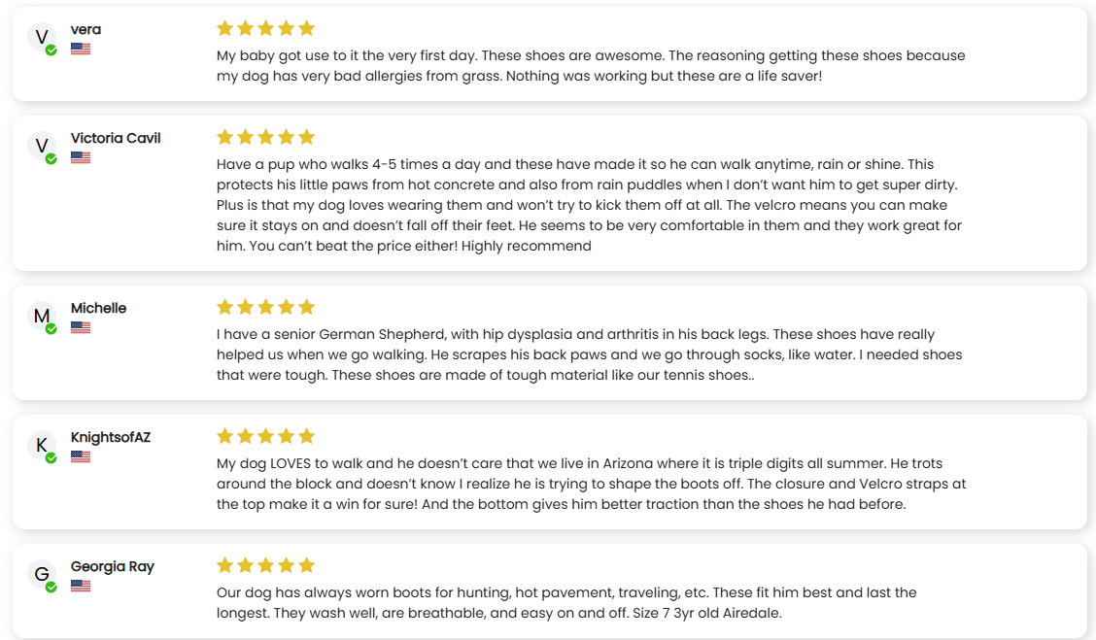
Task: Click the reviewer name Victoria Cavil
Action: click(x=116, y=138)
